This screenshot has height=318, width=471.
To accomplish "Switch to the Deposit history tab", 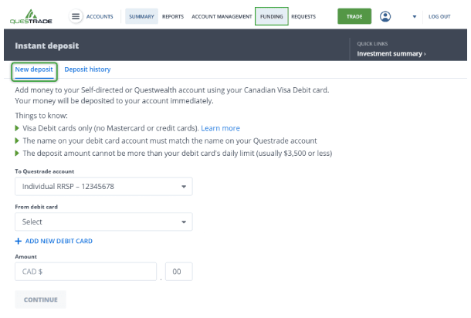I will click(x=87, y=69).
